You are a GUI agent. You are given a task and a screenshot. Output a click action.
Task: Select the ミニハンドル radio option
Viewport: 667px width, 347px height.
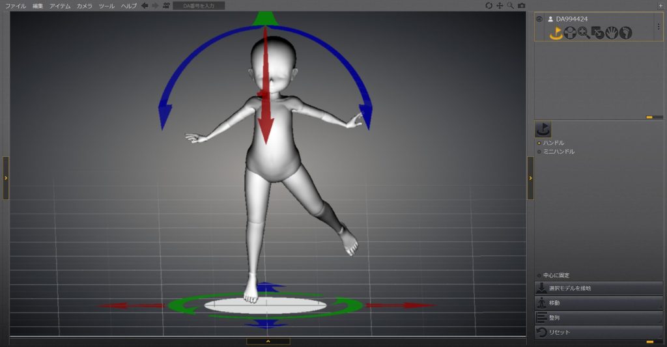click(x=539, y=152)
